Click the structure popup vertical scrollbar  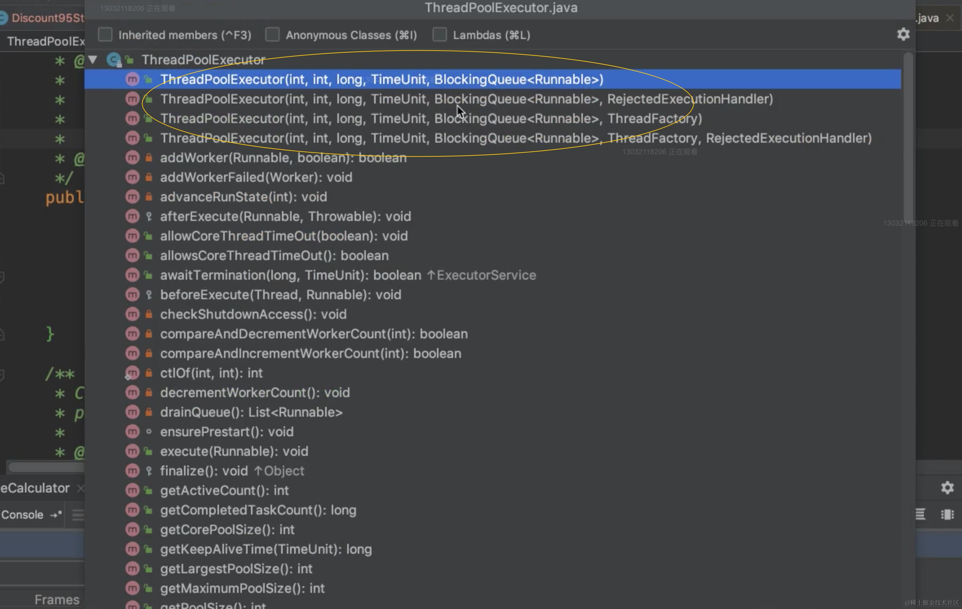point(909,136)
